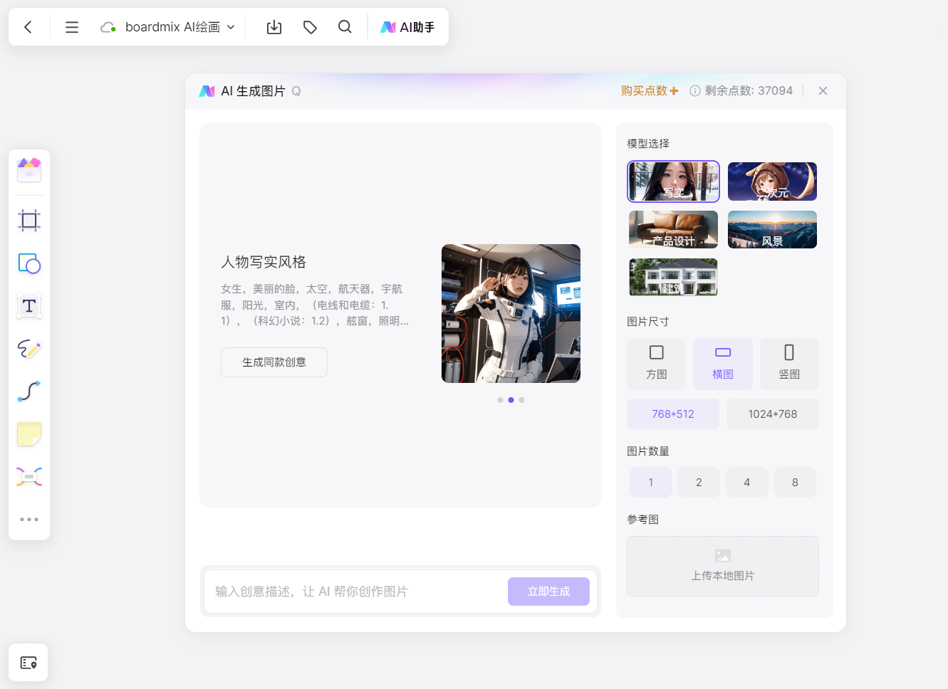Click the export/download icon in top toolbar
Image resolution: width=948 pixels, height=689 pixels.
pos(274,27)
